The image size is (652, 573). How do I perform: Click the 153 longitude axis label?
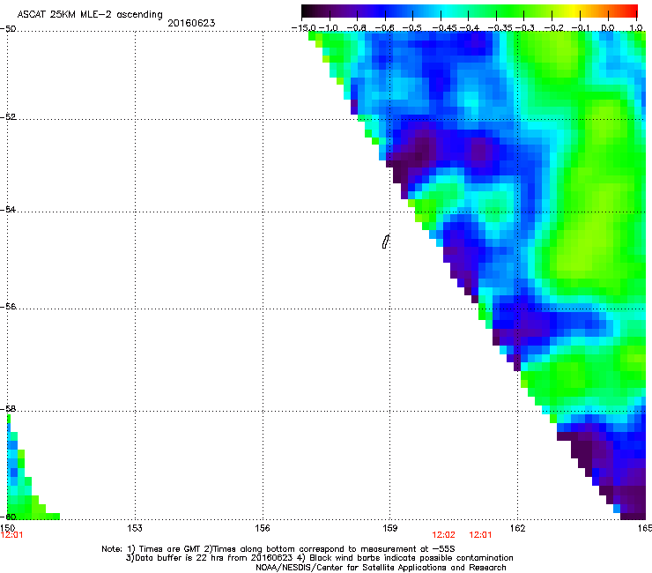(x=135, y=528)
